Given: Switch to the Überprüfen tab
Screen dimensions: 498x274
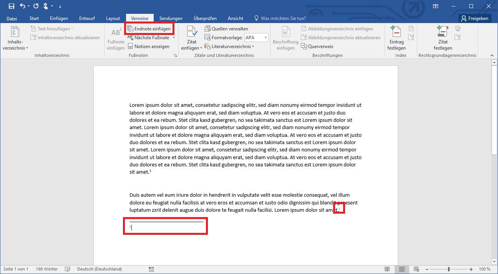Looking at the screenshot, I should pyautogui.click(x=205, y=18).
